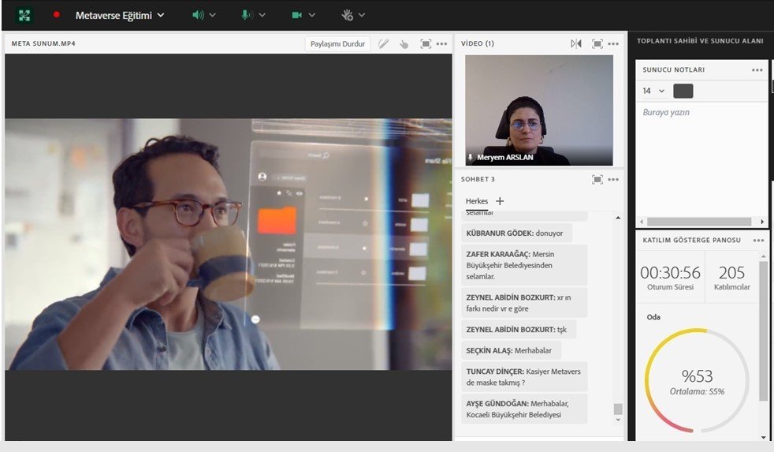Image resolution: width=774 pixels, height=452 pixels.
Task: Open the Video pod options menu
Action: click(613, 43)
